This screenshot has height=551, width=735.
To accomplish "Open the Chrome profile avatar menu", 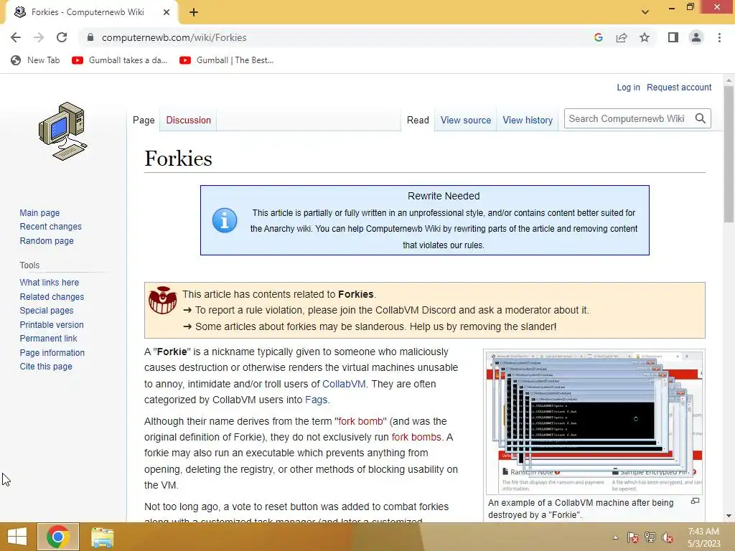I will click(696, 37).
